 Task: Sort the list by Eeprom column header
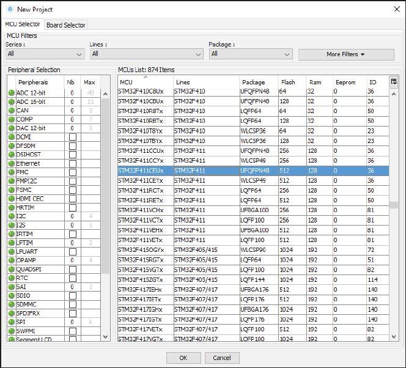click(x=349, y=82)
